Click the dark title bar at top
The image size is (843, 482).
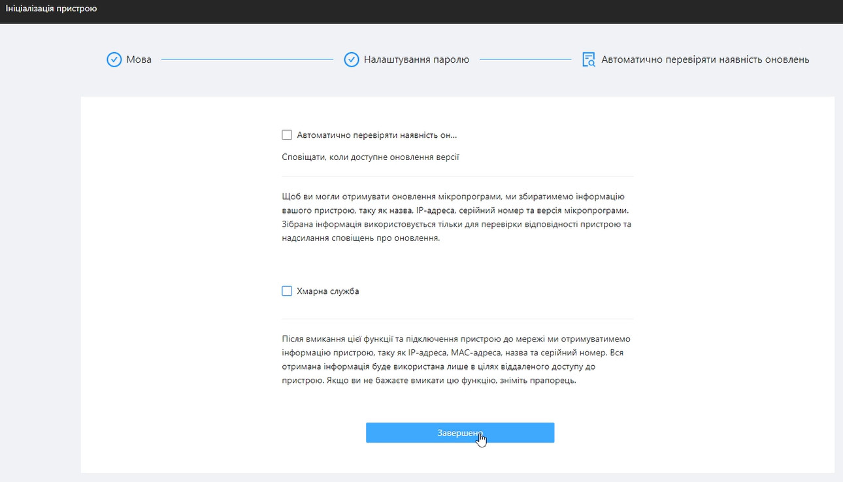click(x=457, y=10)
